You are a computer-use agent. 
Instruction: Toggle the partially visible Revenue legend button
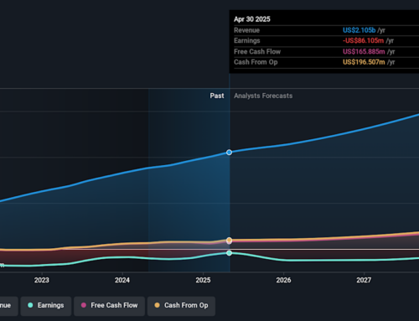[8, 306]
